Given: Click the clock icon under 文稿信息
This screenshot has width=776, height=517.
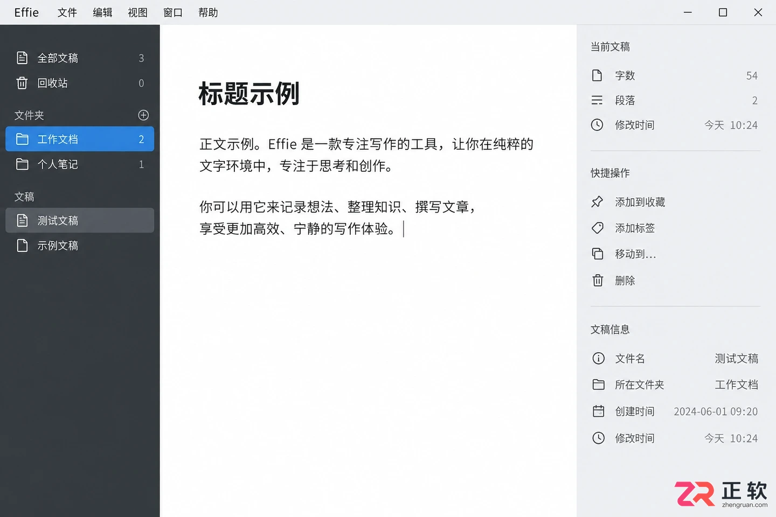Looking at the screenshot, I should tap(598, 438).
